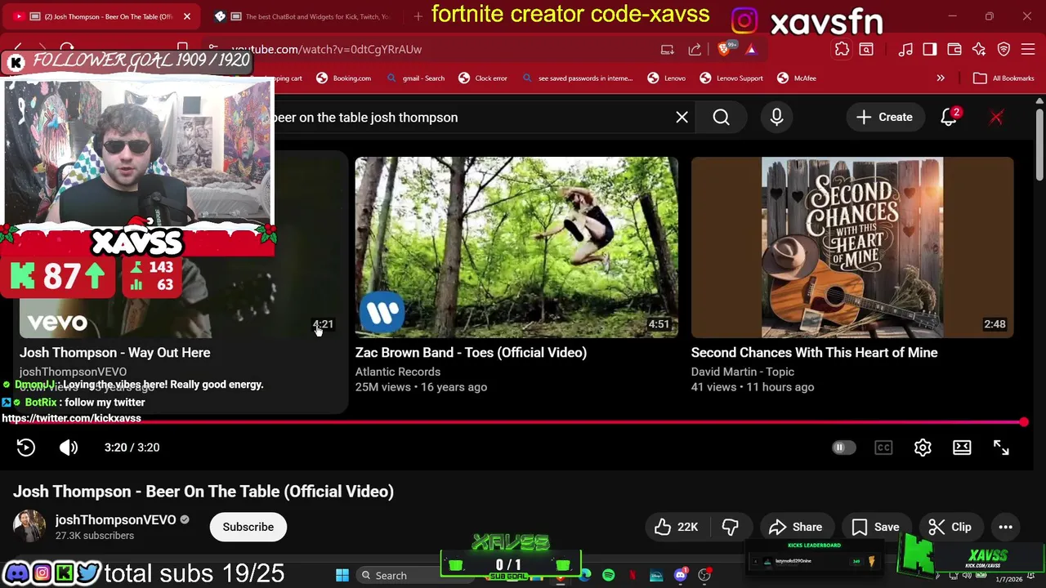Image resolution: width=1046 pixels, height=588 pixels.
Task: Clip the video with scissors button
Action: [x=950, y=527]
